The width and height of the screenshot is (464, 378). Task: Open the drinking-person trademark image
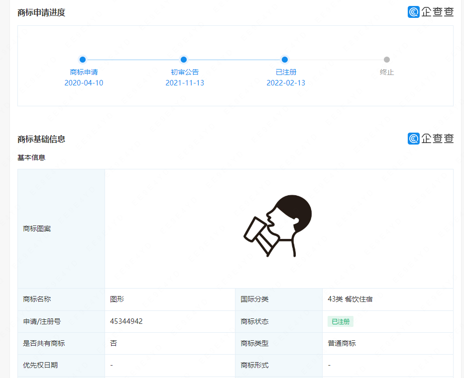(x=278, y=227)
